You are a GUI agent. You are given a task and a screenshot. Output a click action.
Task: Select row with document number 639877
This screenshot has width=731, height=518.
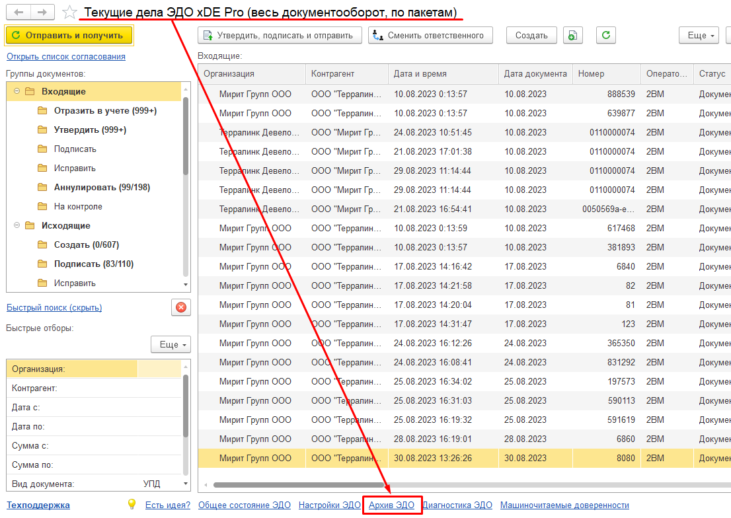click(465, 113)
